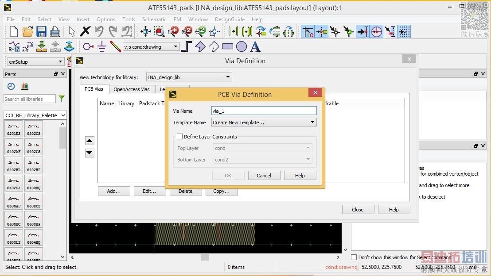The width and height of the screenshot is (491, 276).
Task: Click Cancel in PCB Via Definition dialog
Action: [264, 176]
